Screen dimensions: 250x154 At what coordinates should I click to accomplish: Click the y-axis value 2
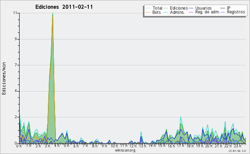pos(16,117)
